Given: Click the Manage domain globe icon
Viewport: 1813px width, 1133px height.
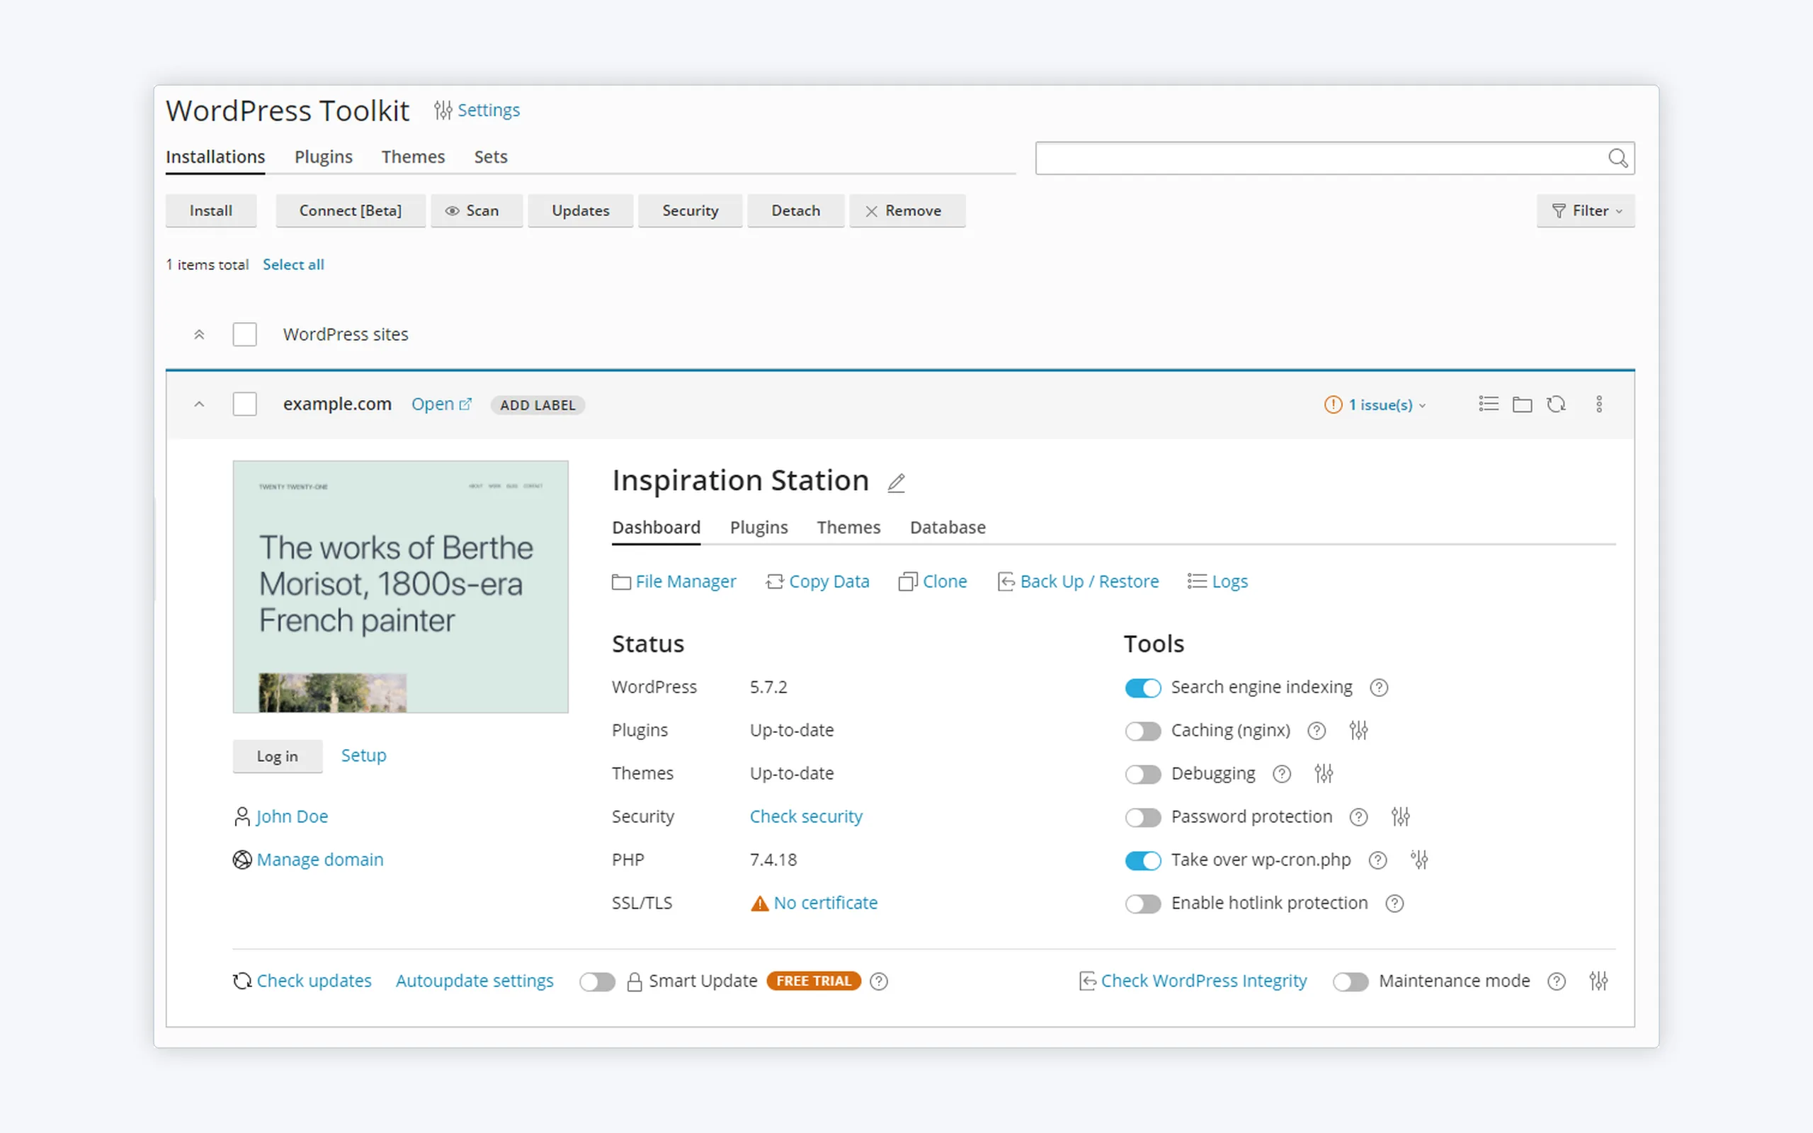Looking at the screenshot, I should tap(242, 860).
